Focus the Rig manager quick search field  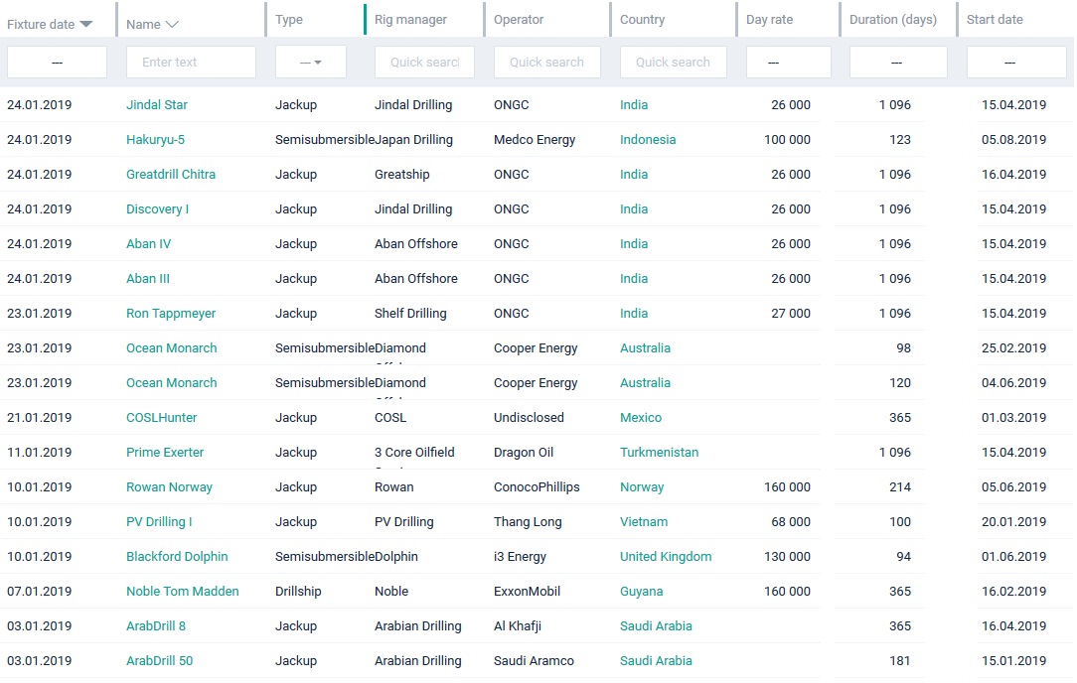tap(424, 63)
